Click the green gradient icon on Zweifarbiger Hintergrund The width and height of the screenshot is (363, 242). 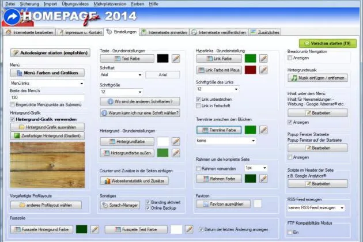[x=17, y=136]
